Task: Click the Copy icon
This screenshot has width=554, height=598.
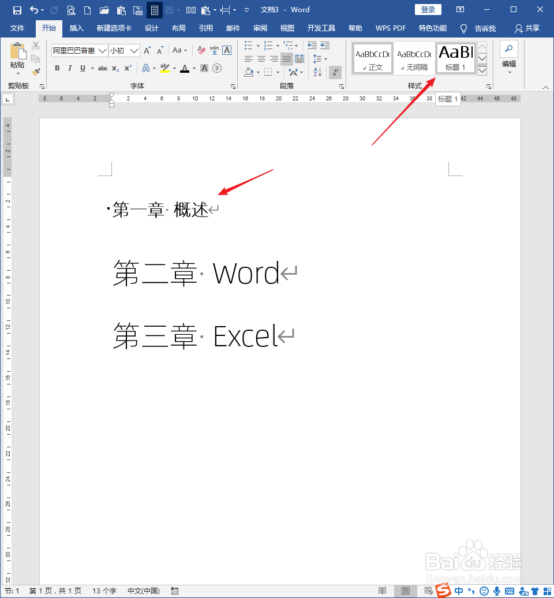Action: (35, 59)
